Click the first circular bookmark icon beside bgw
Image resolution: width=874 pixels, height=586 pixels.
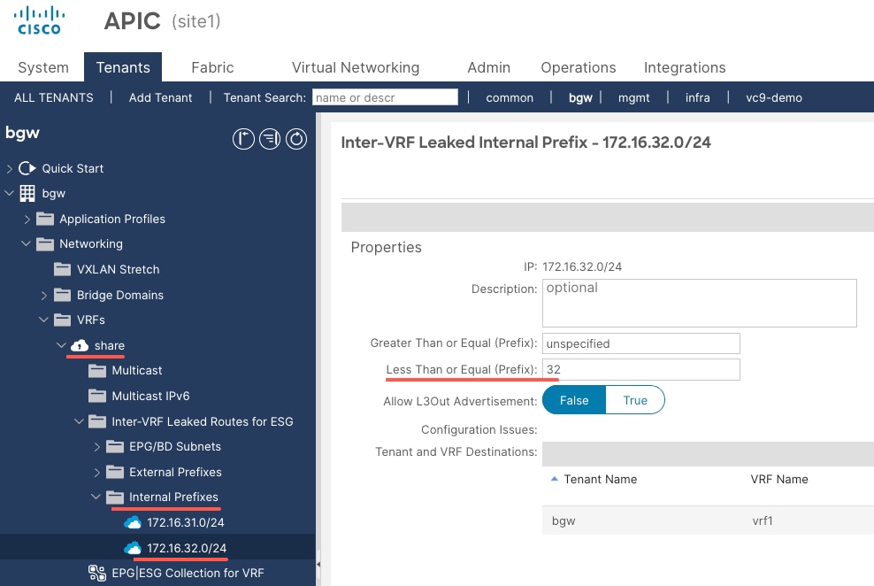coord(243,139)
